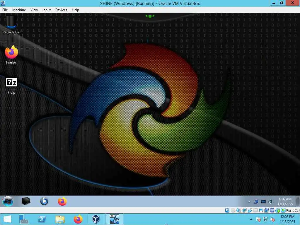Image resolution: width=300 pixels, height=225 pixels.
Task: Click VirtualBox recording indicator
Action: (x=266, y=210)
